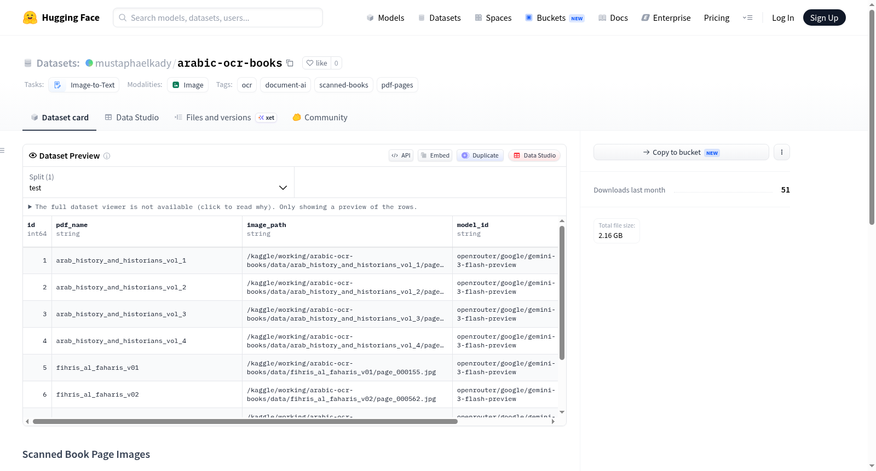
Task: Open the Pricing page
Action: [x=717, y=18]
